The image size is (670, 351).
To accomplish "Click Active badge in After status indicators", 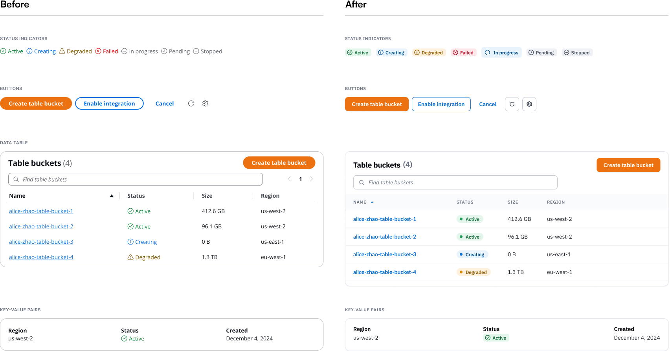I will [x=358, y=53].
